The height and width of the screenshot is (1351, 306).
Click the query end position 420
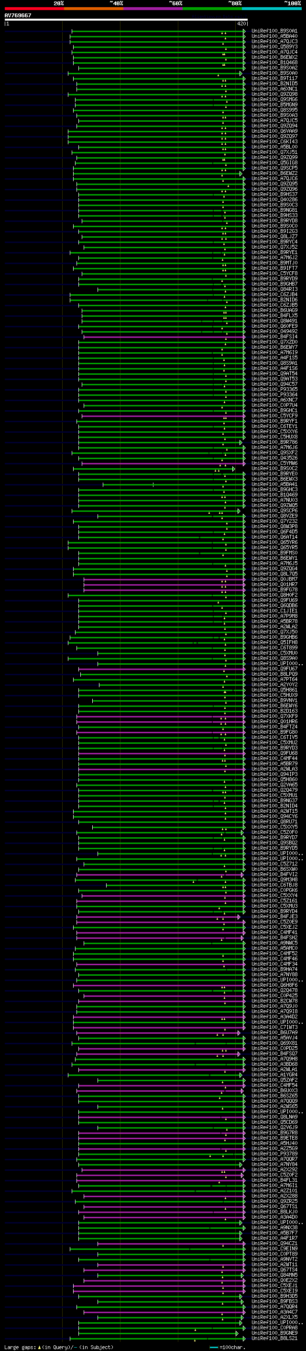click(x=241, y=23)
